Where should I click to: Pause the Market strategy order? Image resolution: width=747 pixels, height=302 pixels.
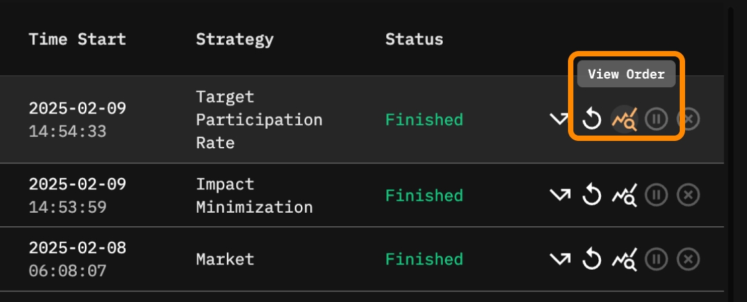tap(656, 259)
